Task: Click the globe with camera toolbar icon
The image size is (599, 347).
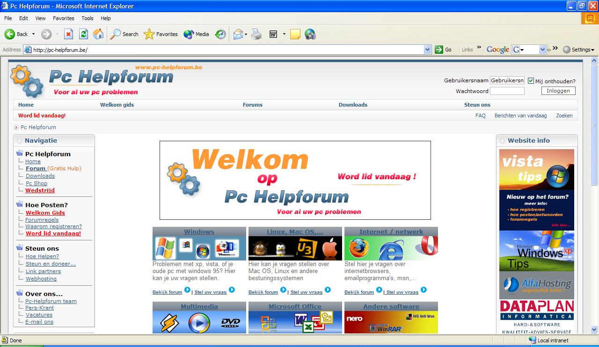Action: click(310, 34)
